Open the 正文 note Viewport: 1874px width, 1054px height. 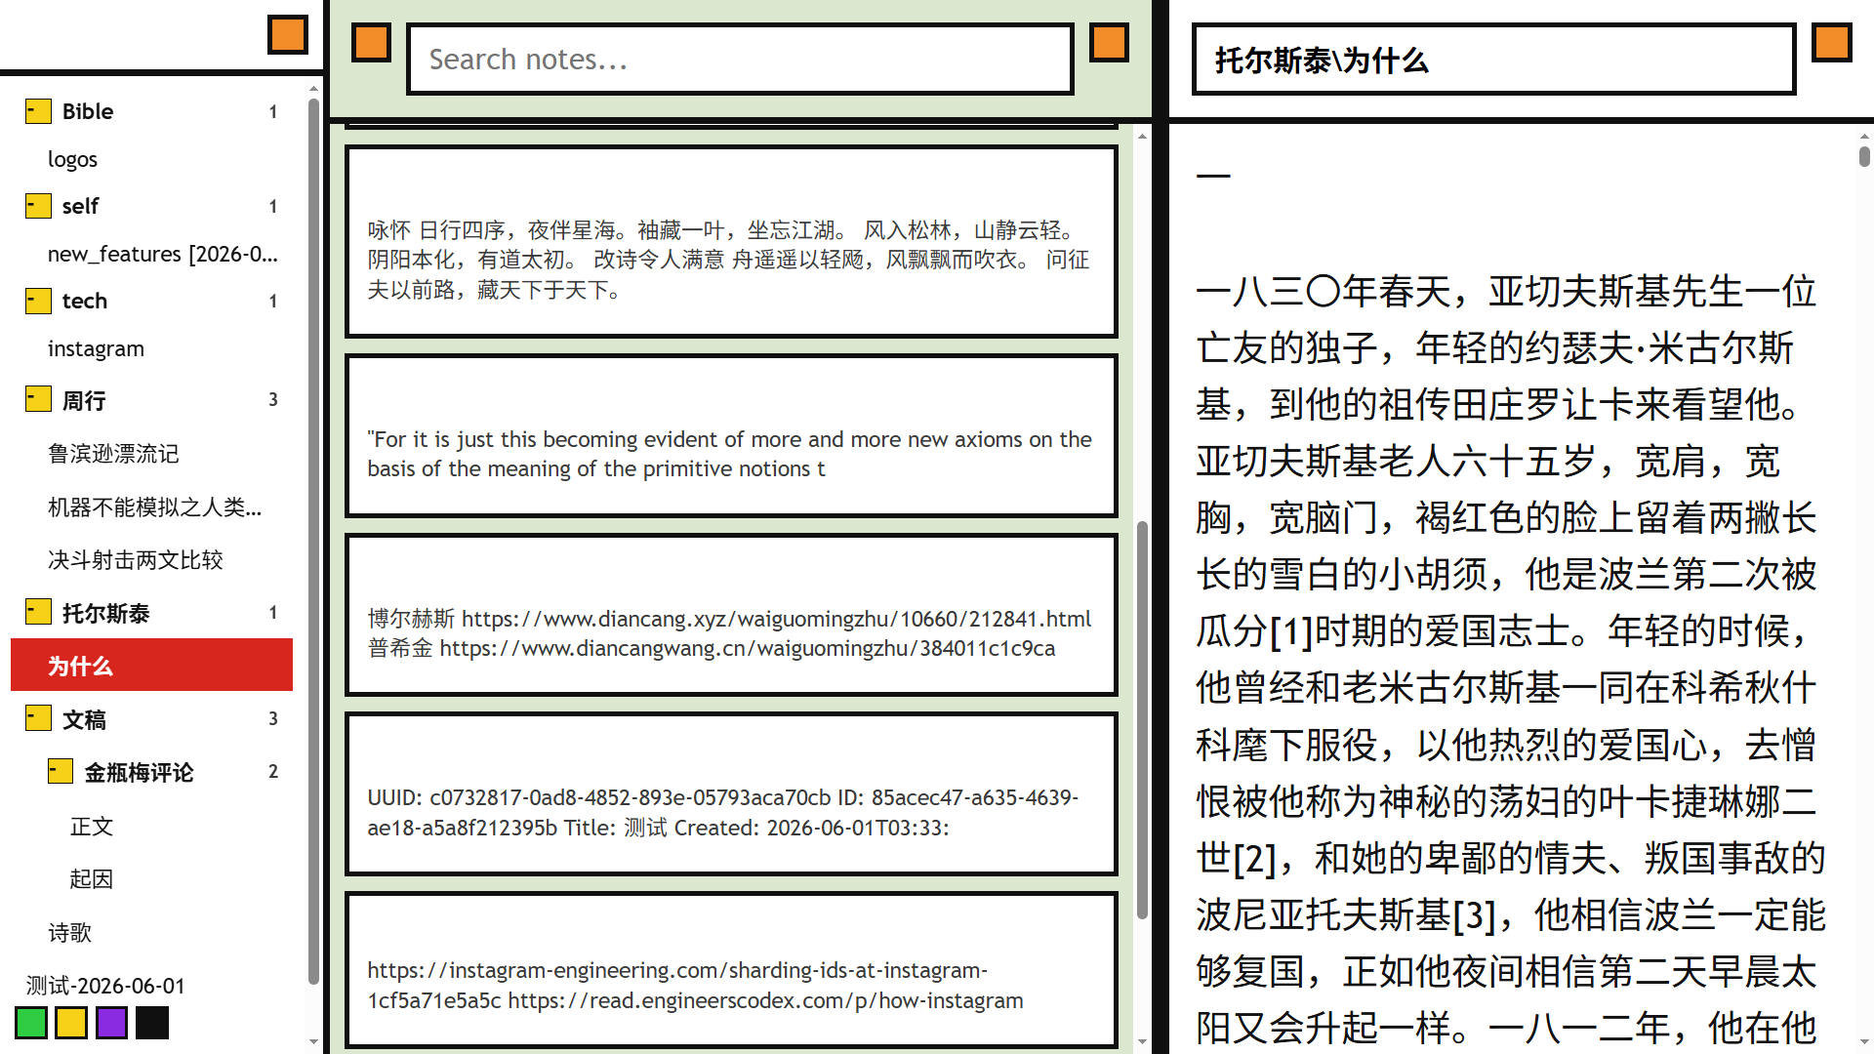(151, 827)
